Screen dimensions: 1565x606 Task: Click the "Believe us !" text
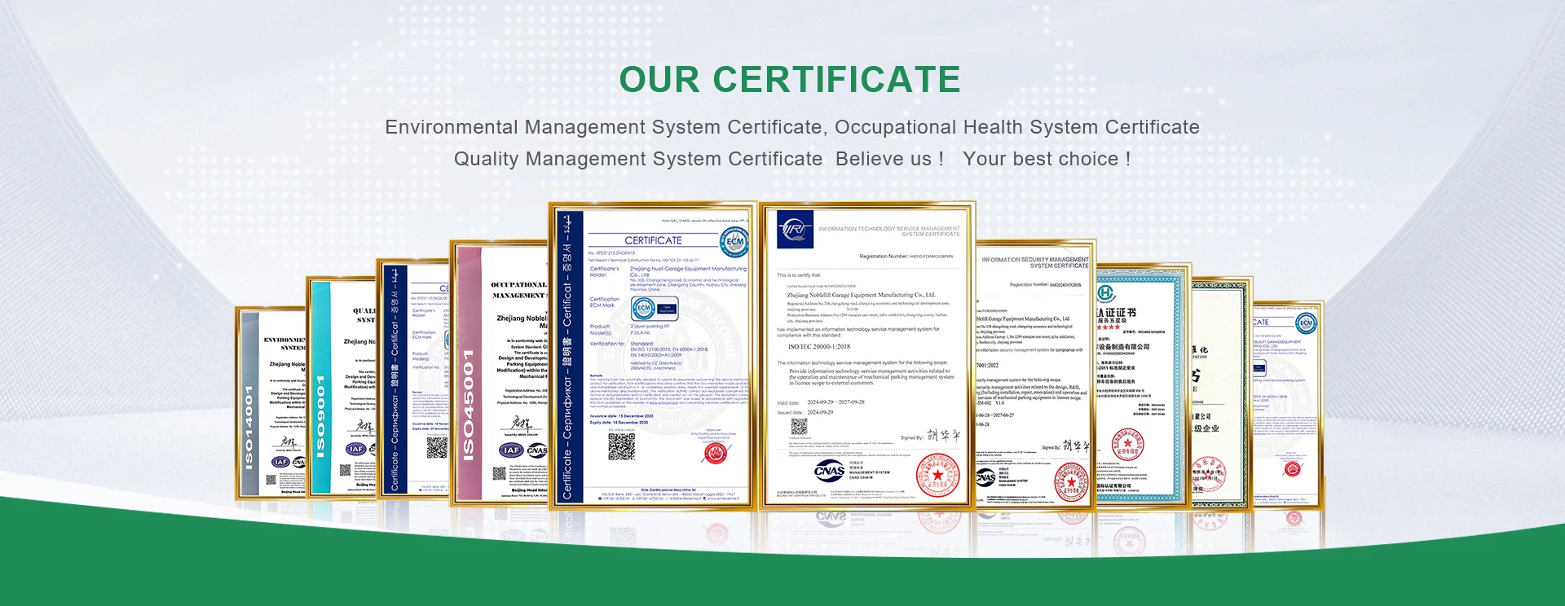pyautogui.click(x=889, y=159)
